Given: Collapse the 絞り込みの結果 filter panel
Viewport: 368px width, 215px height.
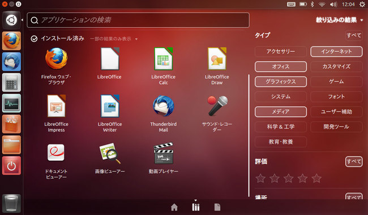Looking at the screenshot, I should [339, 20].
